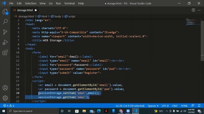This screenshot has height=114, width=204.
Task: Open the Go menu
Action: (x=51, y=3)
